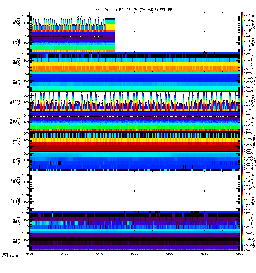Select the the fbk edc12 filter bank panel
Image resolution: width=256 pixels, height=273 pixels.
(x=134, y=221)
